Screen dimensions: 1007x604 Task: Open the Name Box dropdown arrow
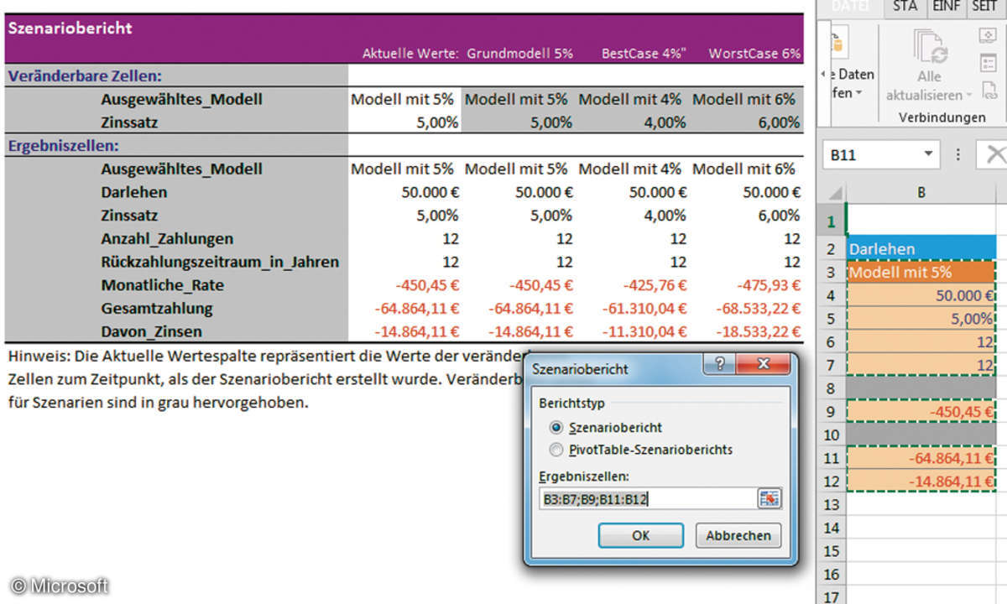pos(927,155)
